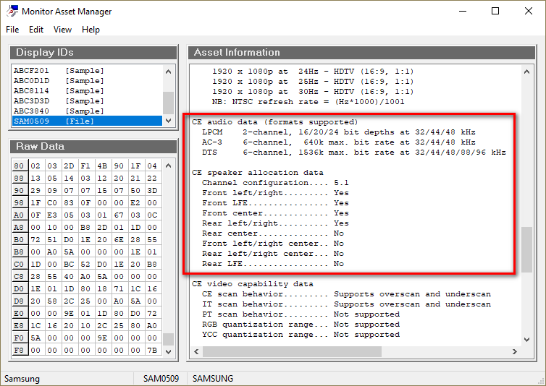Open the Edit menu
This screenshot has width=546, height=386.
tap(36, 30)
